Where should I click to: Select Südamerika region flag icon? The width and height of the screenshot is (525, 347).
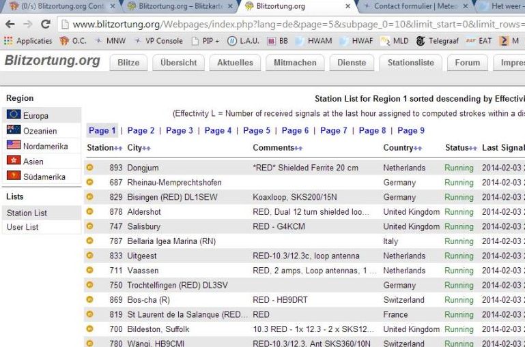(14, 175)
